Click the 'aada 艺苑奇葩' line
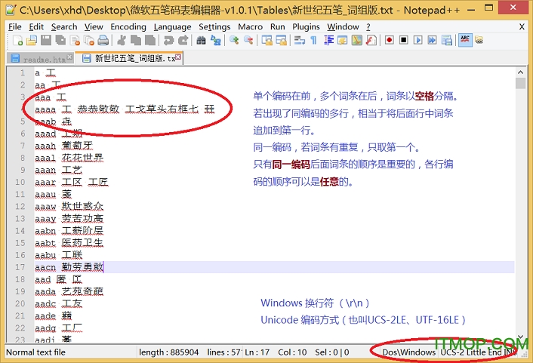Viewport: 533px width, 363px height. (x=69, y=291)
